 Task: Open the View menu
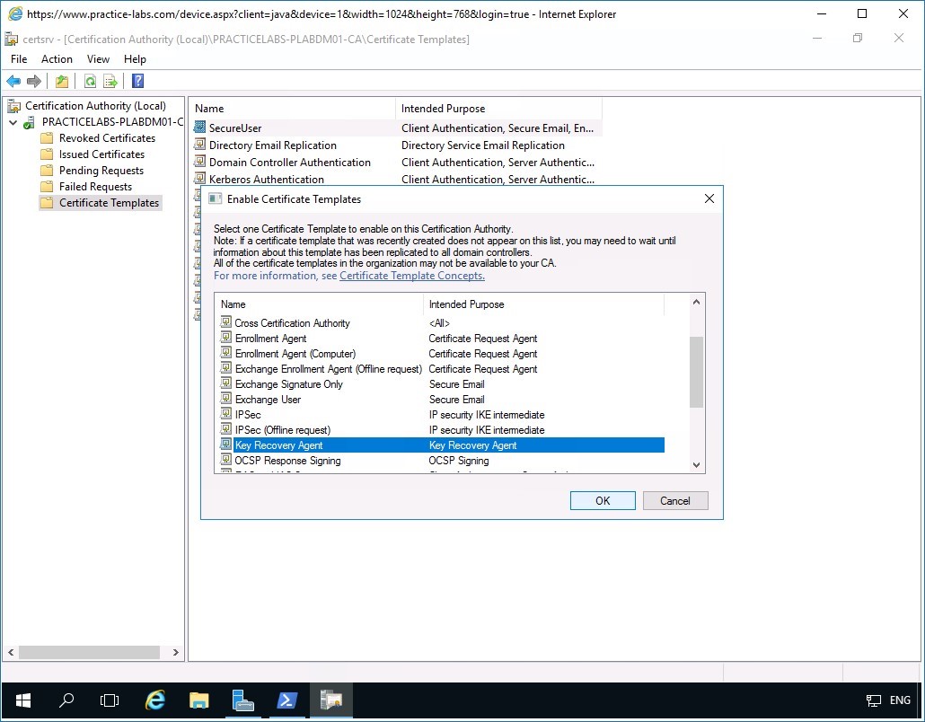(x=98, y=59)
